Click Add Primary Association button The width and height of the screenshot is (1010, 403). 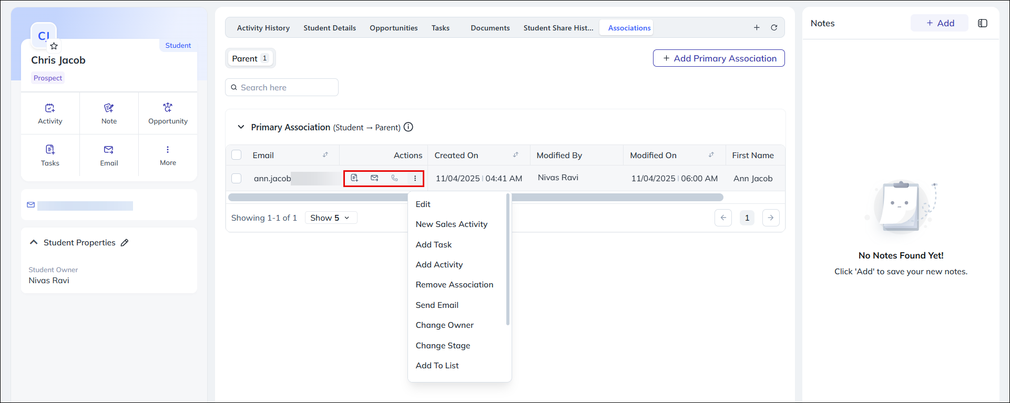[x=718, y=58]
